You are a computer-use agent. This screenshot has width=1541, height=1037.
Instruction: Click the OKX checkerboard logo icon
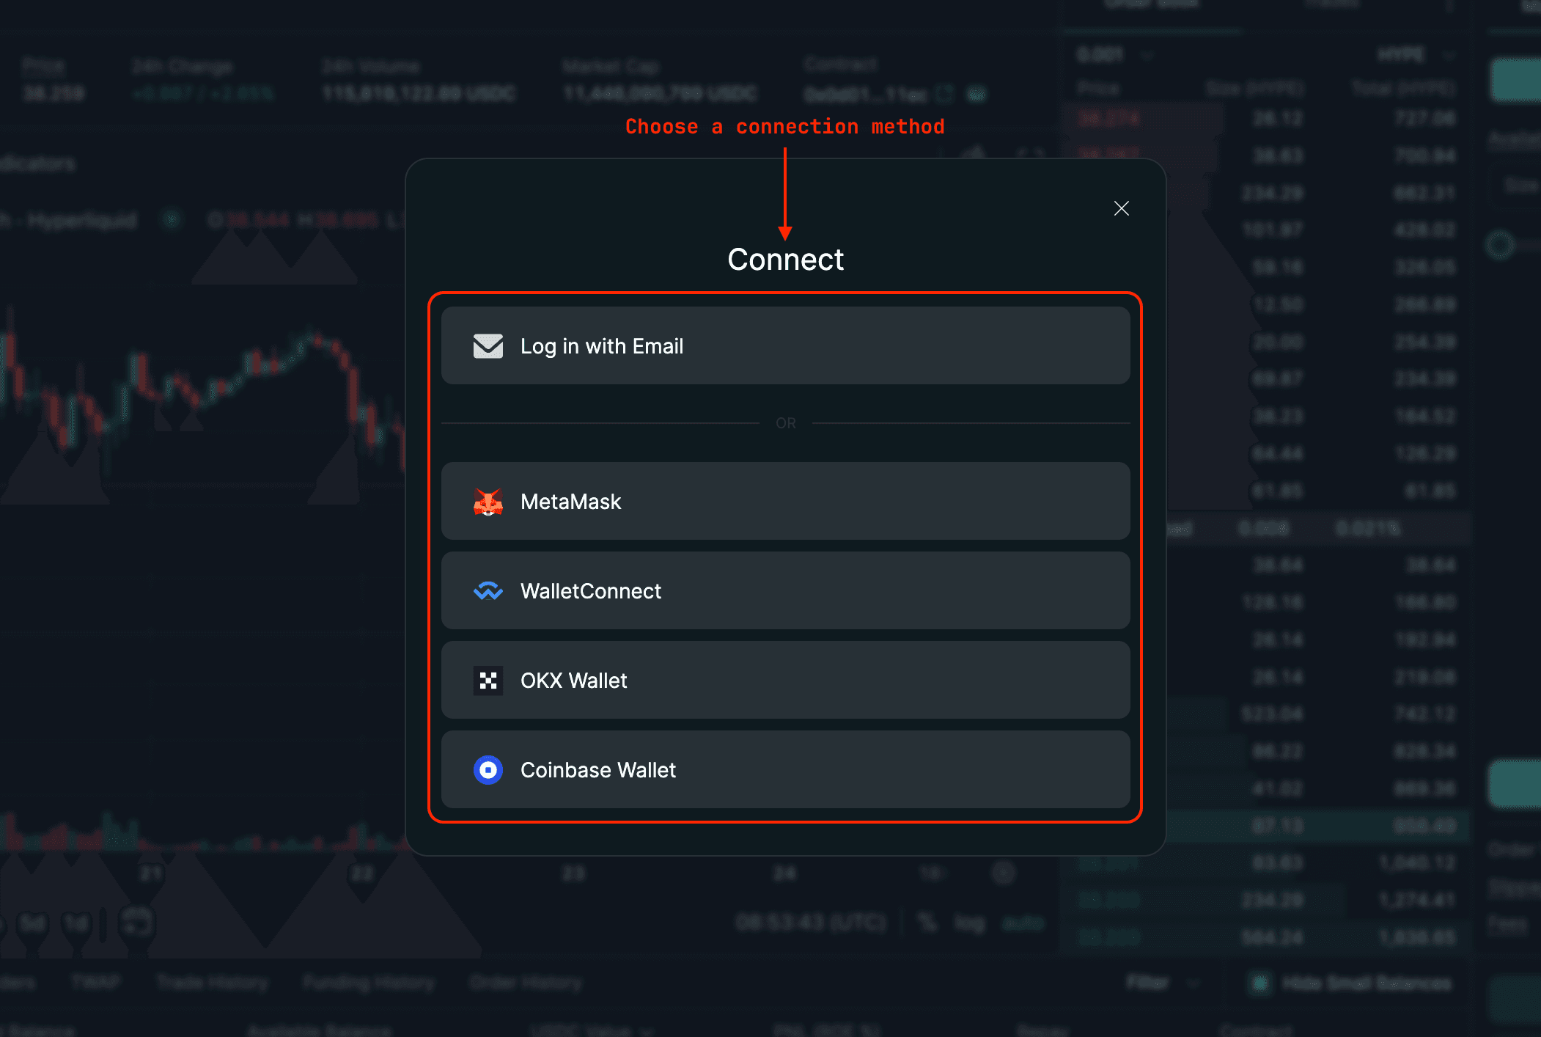tap(488, 681)
